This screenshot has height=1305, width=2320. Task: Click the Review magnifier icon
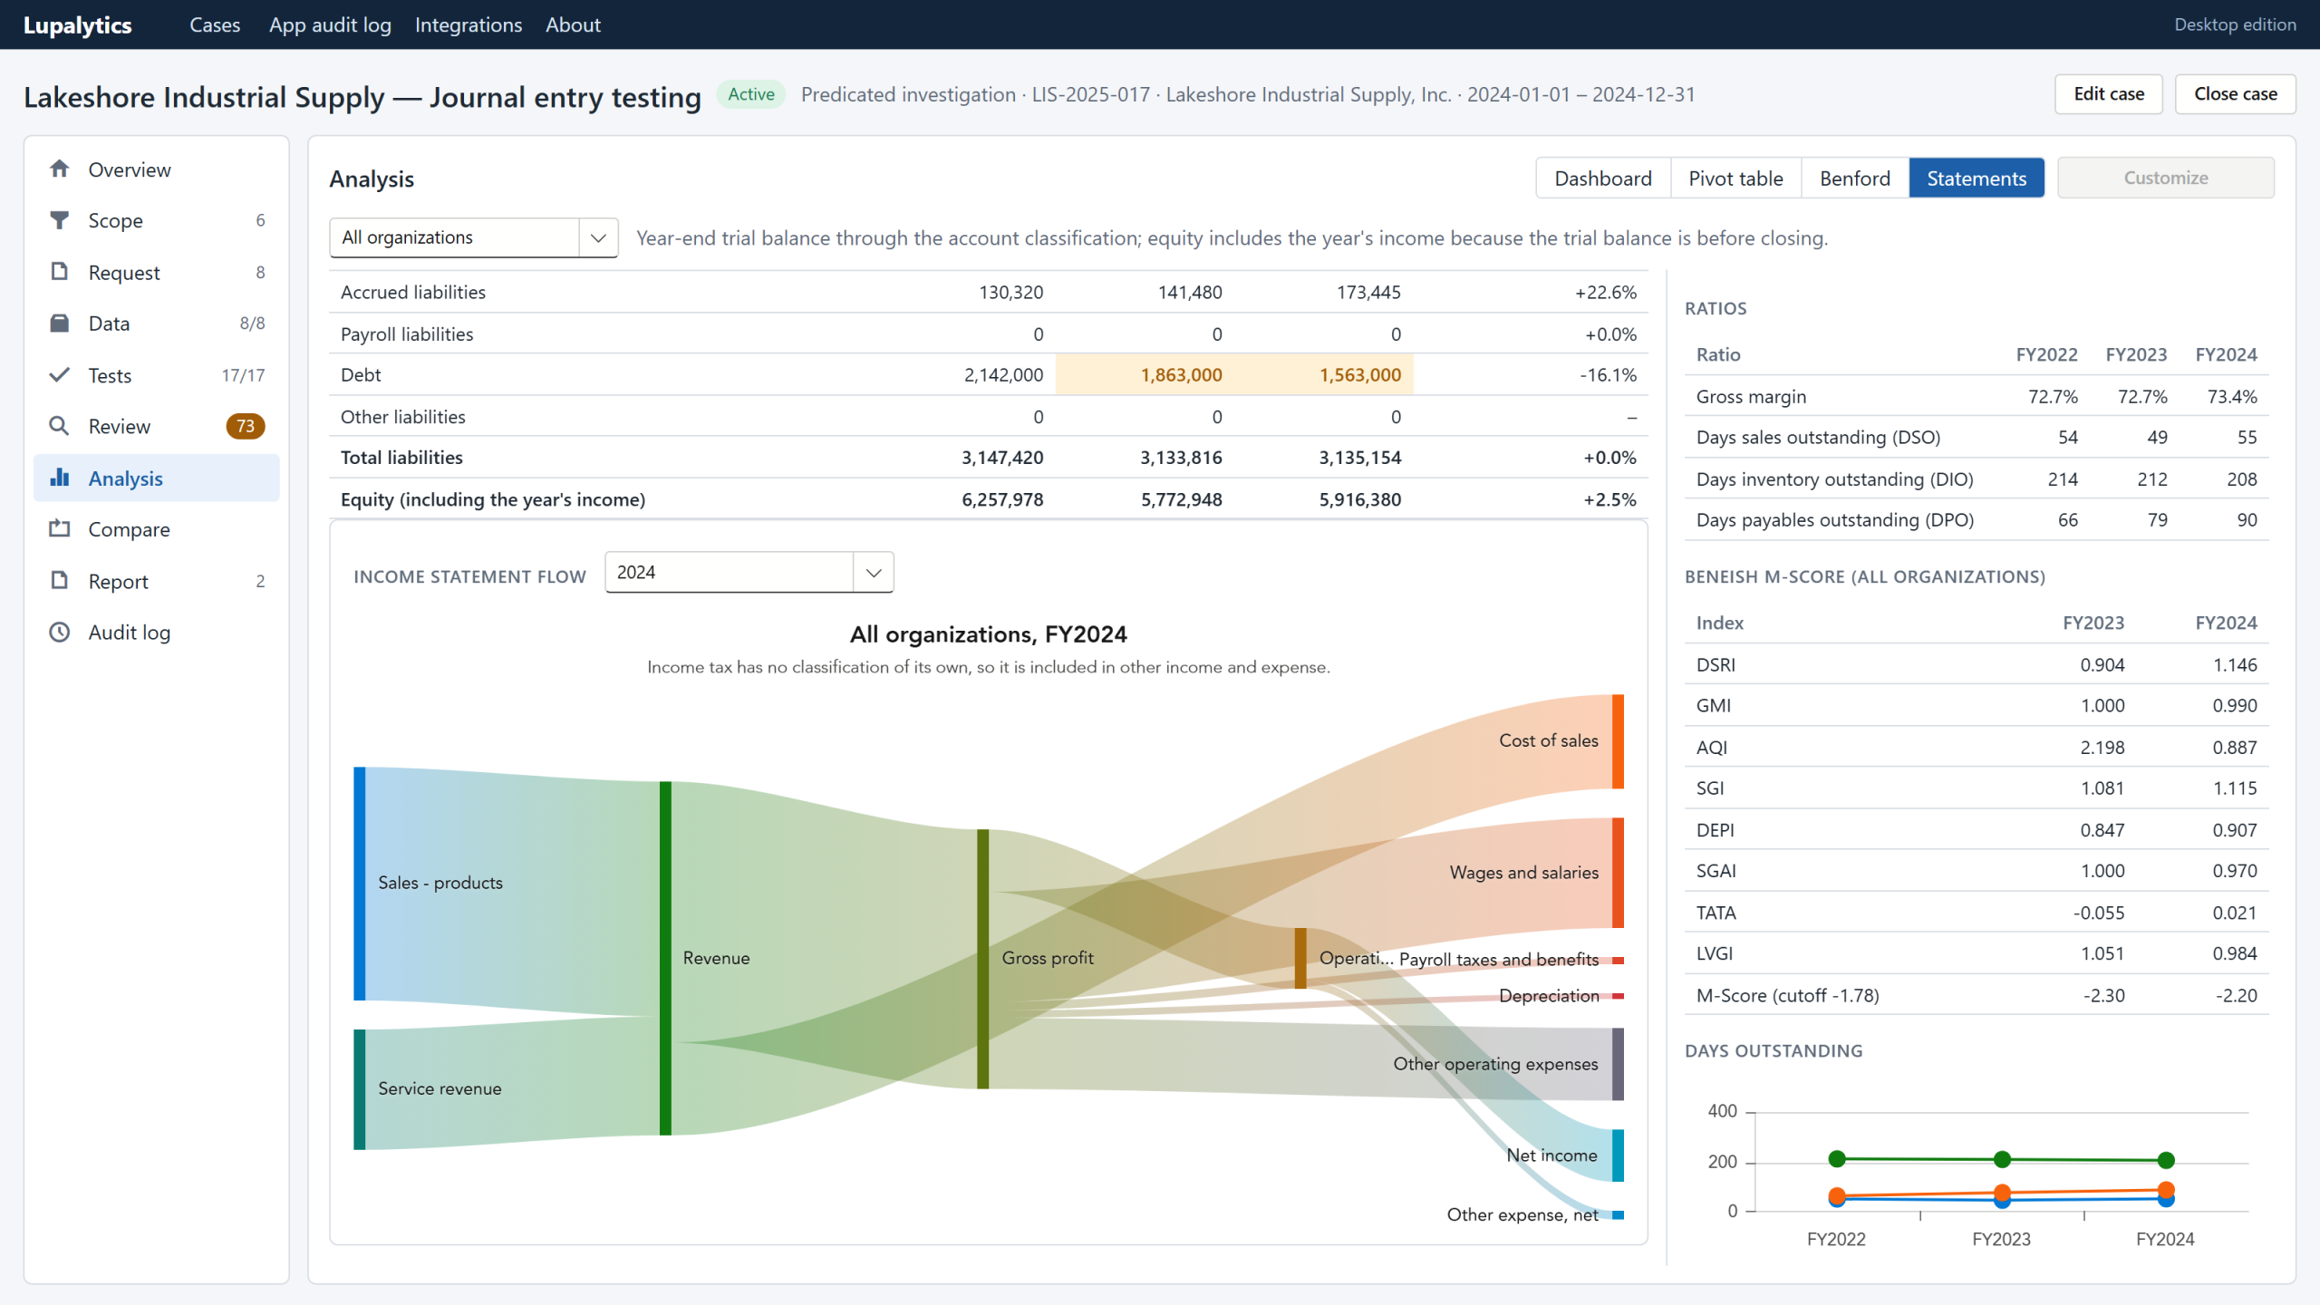pyautogui.click(x=60, y=426)
